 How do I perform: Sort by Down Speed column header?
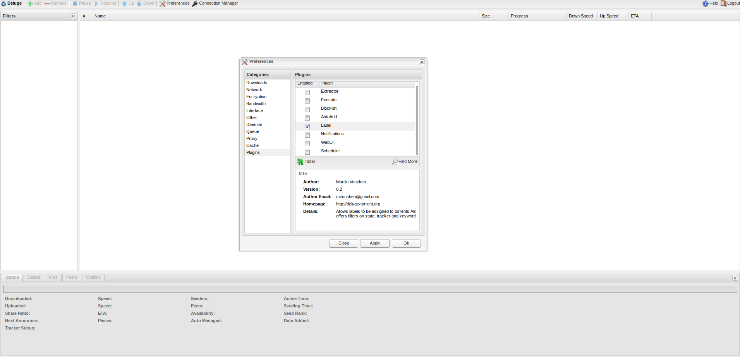pyautogui.click(x=582, y=16)
